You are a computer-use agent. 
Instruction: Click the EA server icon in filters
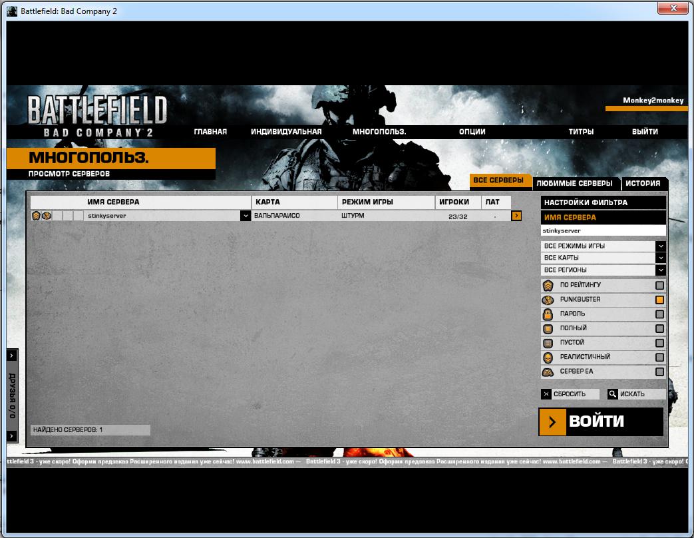pos(548,372)
